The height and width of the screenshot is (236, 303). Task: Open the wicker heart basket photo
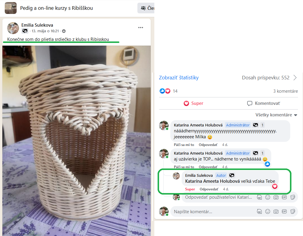point(76,139)
